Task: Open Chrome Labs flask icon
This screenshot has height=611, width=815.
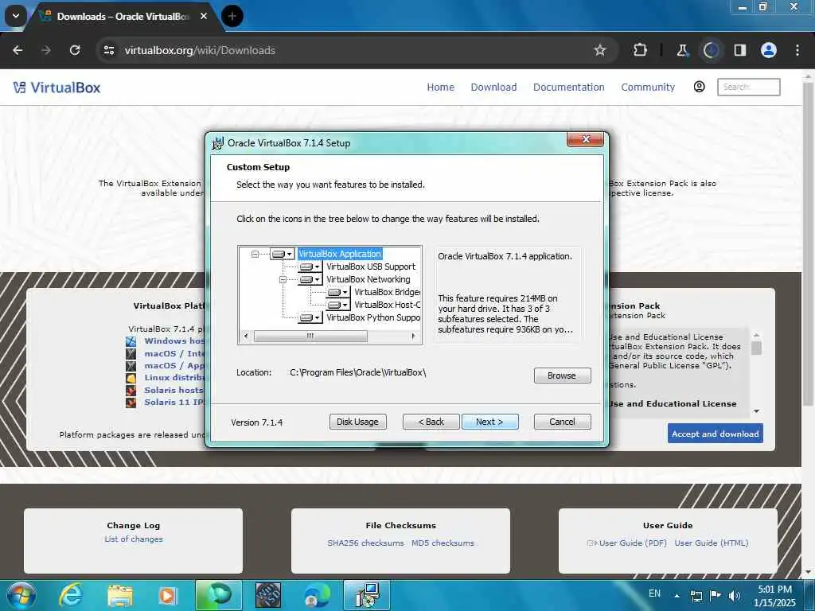Action: click(682, 50)
